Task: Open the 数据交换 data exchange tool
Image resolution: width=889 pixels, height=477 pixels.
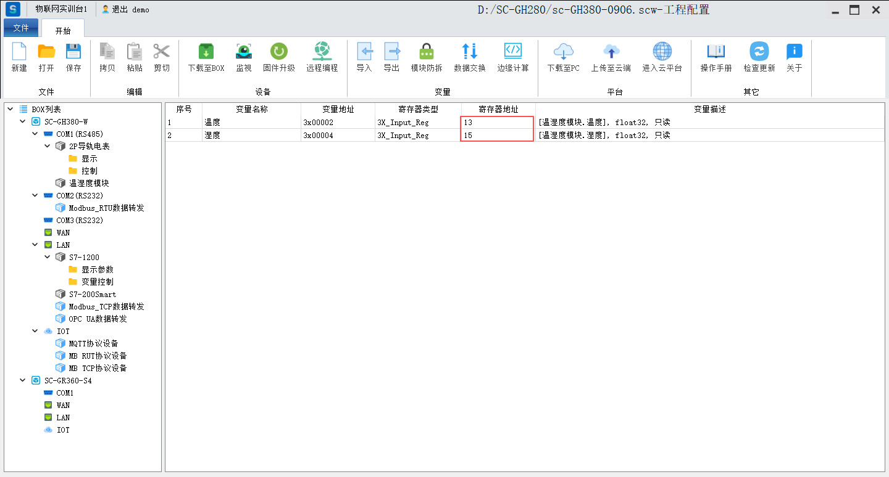Action: pyautogui.click(x=469, y=52)
